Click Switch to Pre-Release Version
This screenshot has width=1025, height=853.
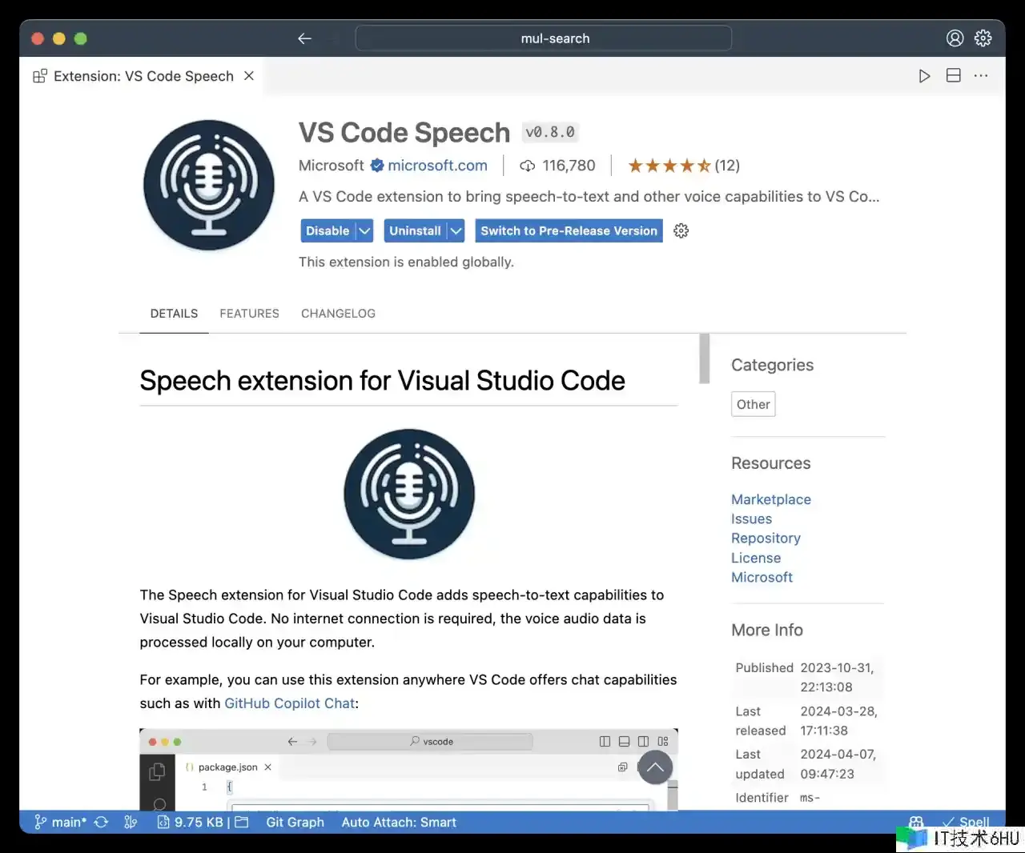click(569, 230)
